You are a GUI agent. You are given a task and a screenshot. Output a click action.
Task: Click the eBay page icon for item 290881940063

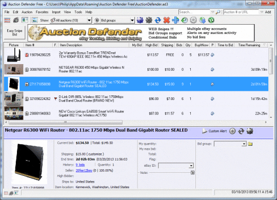[x=212, y=113]
